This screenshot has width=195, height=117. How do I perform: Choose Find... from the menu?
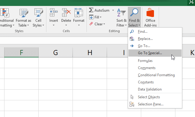pyautogui.click(x=155, y=32)
